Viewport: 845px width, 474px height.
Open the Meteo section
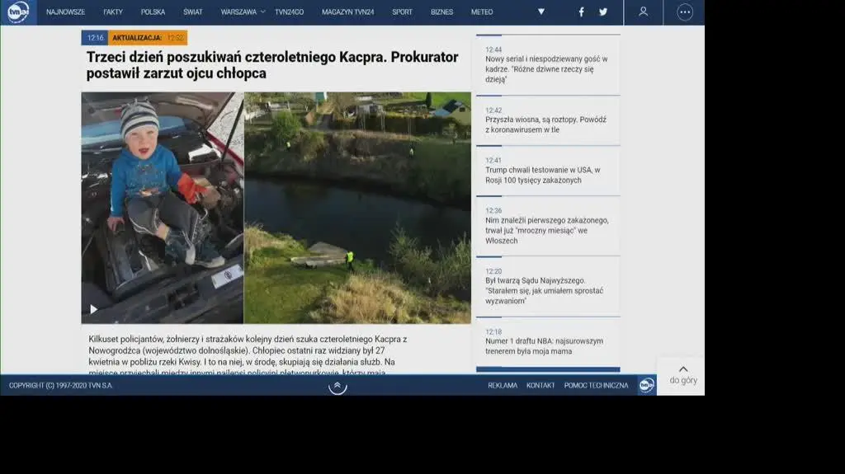click(482, 12)
